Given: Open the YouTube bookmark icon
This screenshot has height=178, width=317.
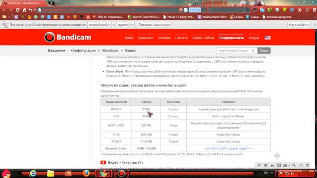Looking at the screenshot, I should 68,17.
